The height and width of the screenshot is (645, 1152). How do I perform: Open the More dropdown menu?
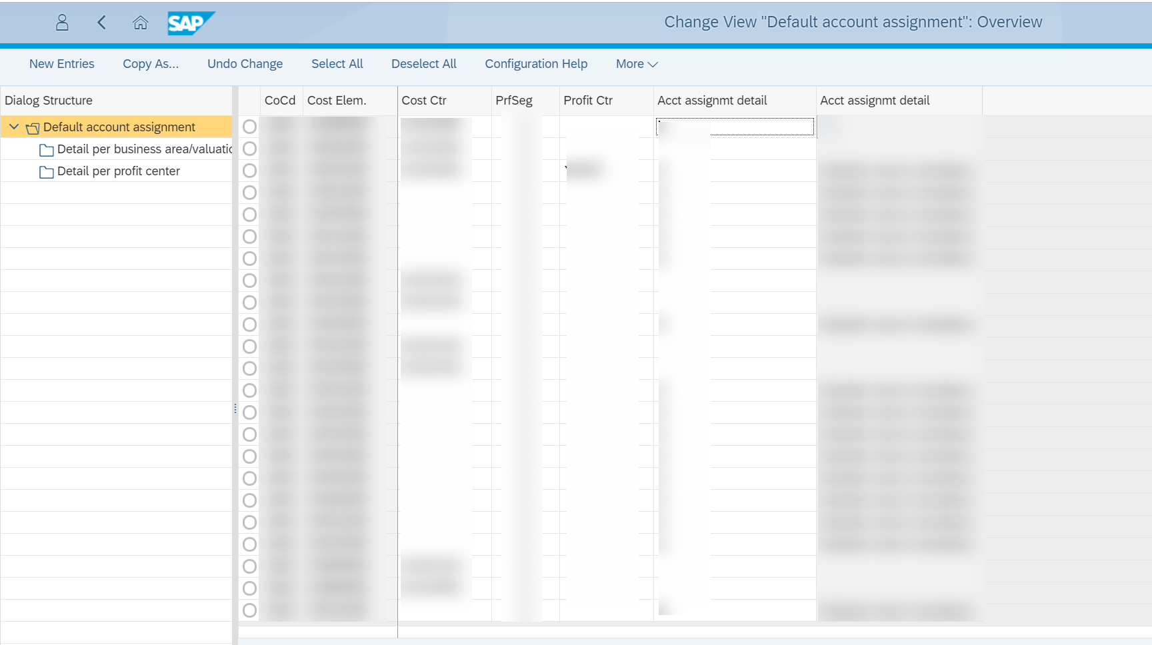click(637, 64)
